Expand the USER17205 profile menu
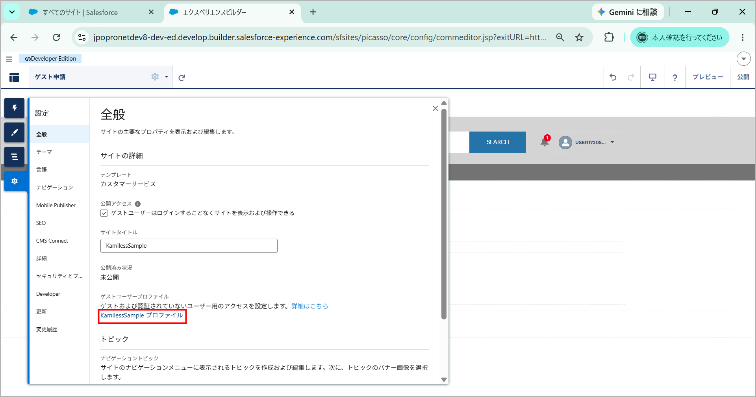 click(x=587, y=142)
